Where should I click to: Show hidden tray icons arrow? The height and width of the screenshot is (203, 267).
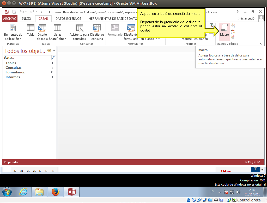[219, 192]
